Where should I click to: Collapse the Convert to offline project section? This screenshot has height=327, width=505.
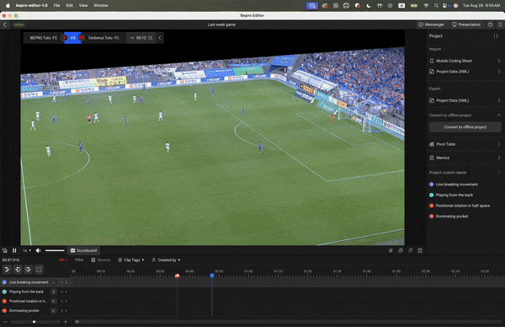pyautogui.click(x=499, y=115)
